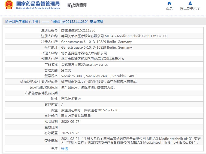The image size is (206, 154).
Task: Click the lightbulb icon beside 注
Action: pyautogui.click(x=53, y=149)
